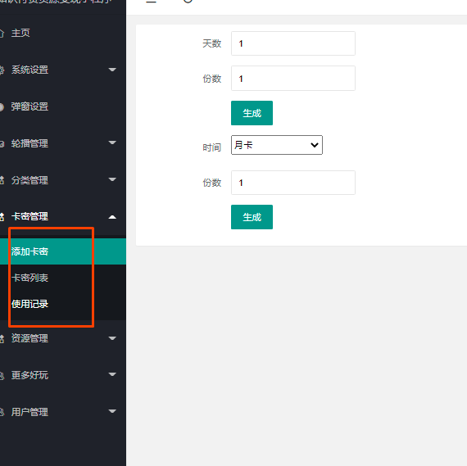Viewport: 467px width, 466px height.
Task: Open 弹窗设置 sidebar item
Action: pyautogui.click(x=29, y=106)
